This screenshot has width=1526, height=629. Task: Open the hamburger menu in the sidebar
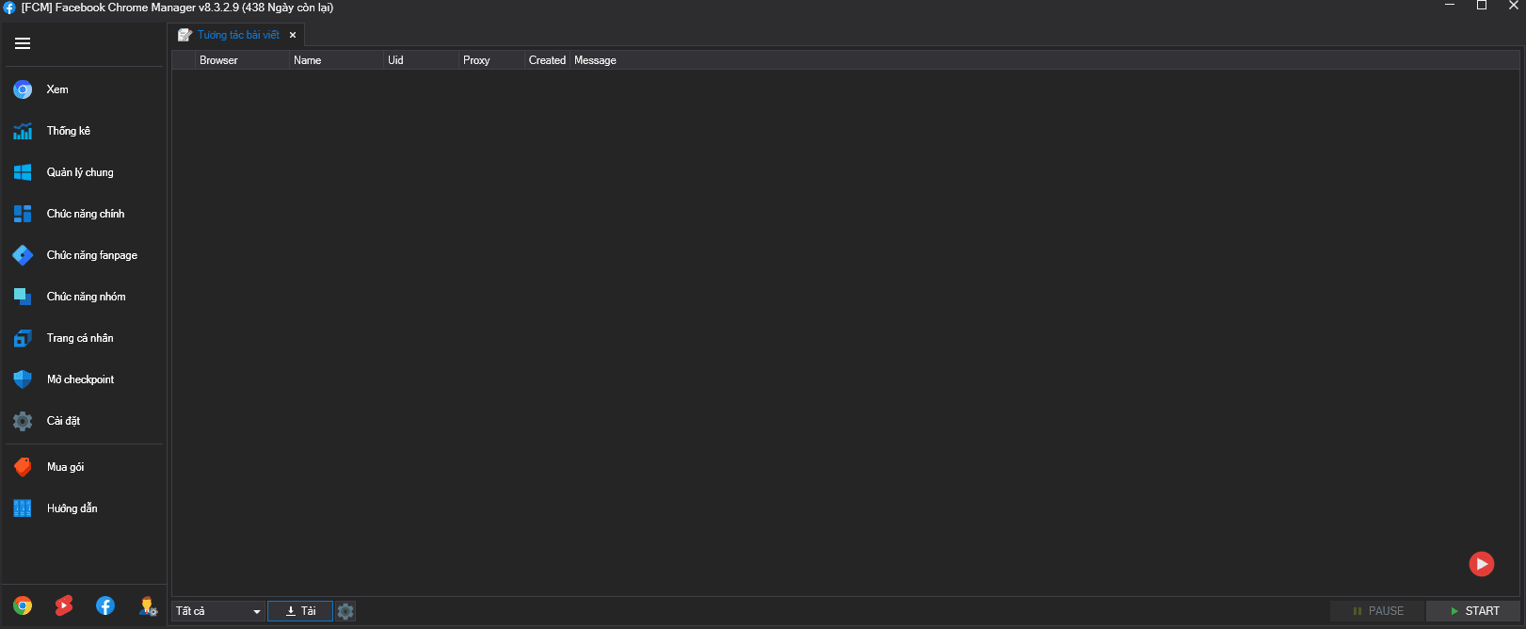pos(23,43)
